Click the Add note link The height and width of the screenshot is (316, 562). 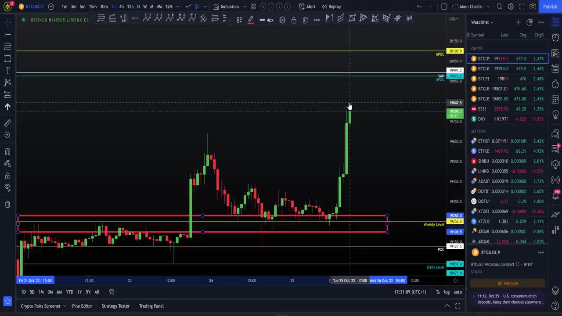[x=508, y=283]
